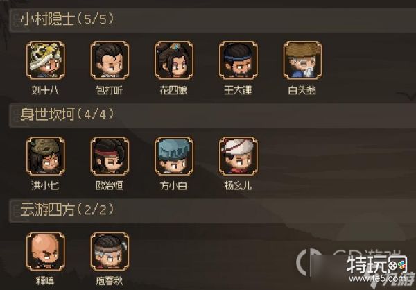Screen dimensions: 416x290
Task: Click the 白头翁 name label
Action: pyautogui.click(x=302, y=90)
